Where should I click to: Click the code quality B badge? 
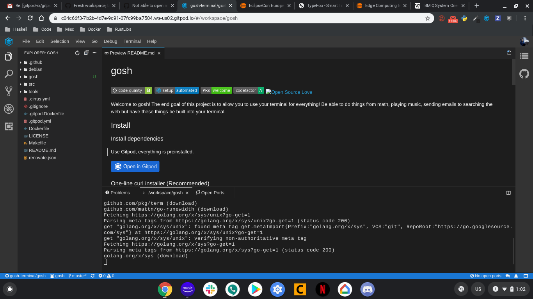(x=131, y=90)
